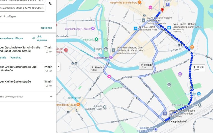Click the Friedhof cemetery marker icon

106,49
